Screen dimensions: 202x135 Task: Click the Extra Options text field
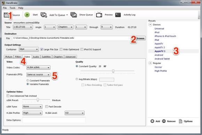tap(54, 120)
